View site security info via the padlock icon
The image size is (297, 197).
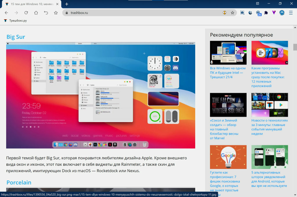coord(66,13)
